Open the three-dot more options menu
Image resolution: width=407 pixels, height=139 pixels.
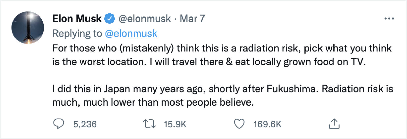[389, 19]
